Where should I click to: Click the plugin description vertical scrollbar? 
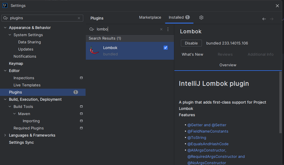click(x=281, y=102)
